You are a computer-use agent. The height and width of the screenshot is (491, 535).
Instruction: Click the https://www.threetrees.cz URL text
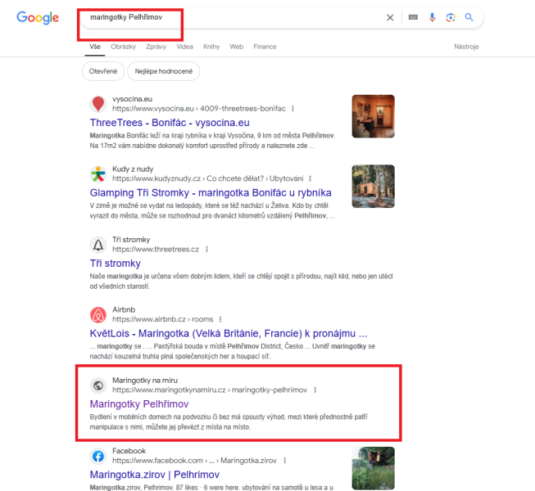point(156,250)
